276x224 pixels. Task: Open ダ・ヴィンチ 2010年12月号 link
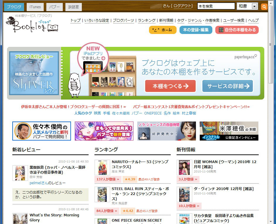tap(224, 189)
